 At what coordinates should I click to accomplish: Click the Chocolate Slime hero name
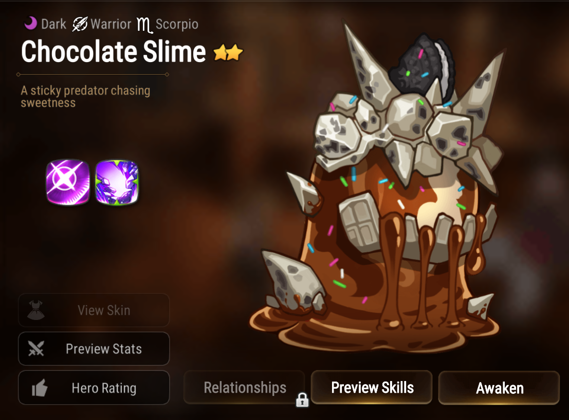(x=113, y=52)
